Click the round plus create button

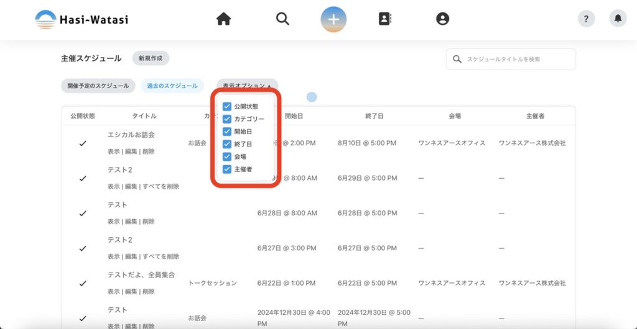coord(333,19)
